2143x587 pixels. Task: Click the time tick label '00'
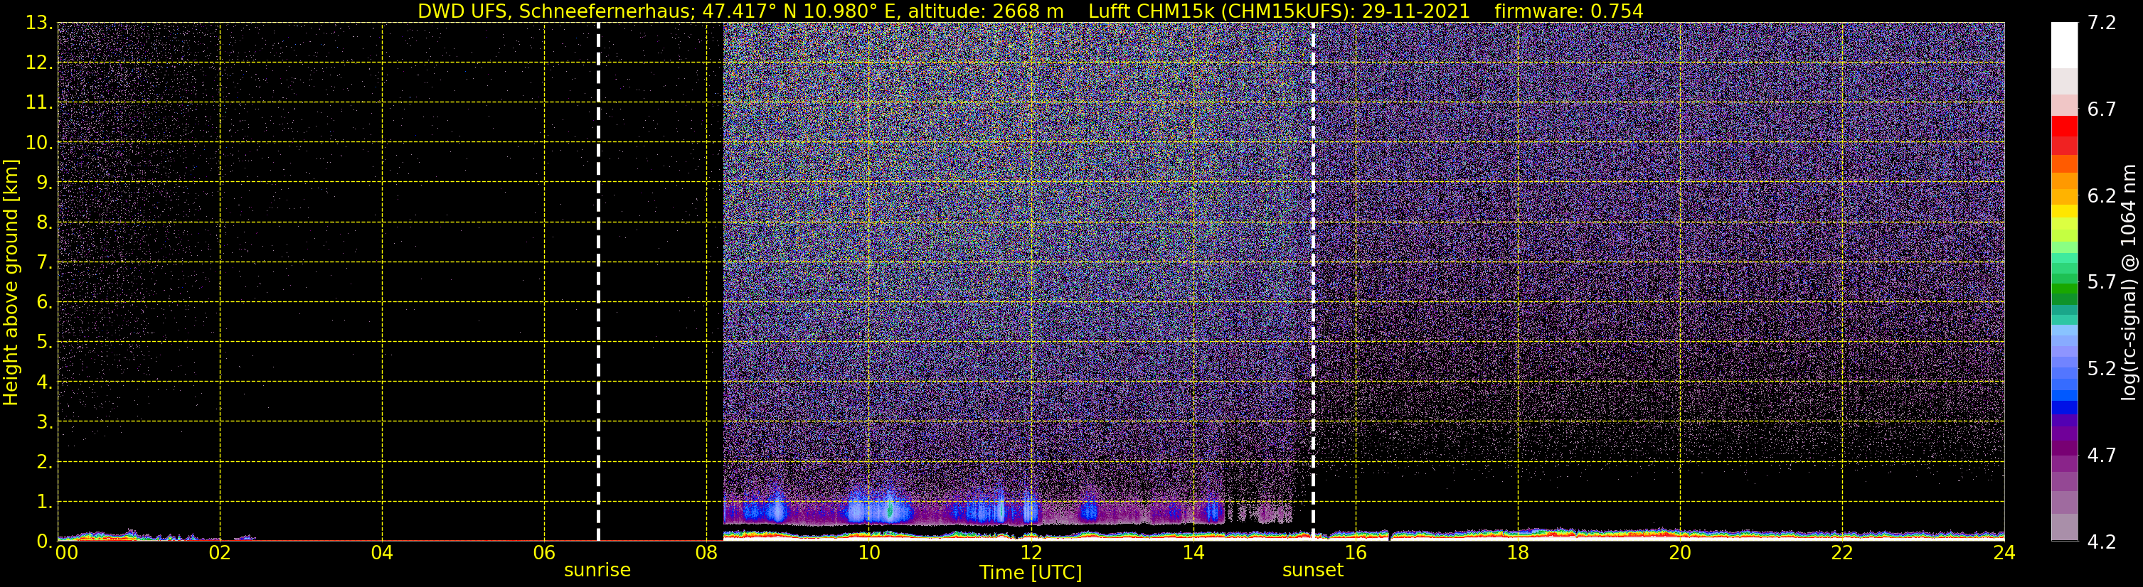(67, 553)
